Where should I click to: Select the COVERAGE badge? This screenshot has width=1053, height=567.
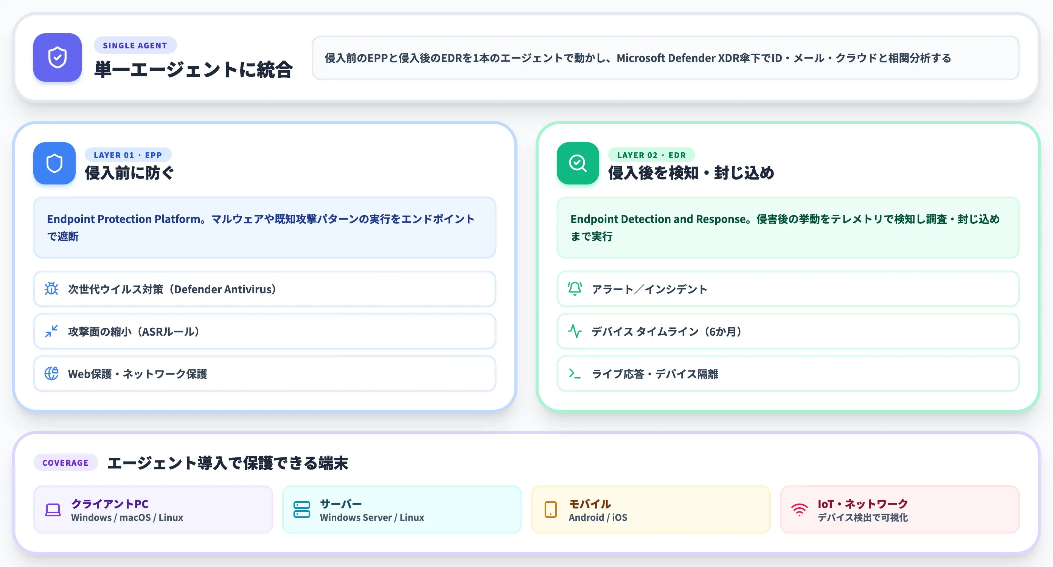65,463
